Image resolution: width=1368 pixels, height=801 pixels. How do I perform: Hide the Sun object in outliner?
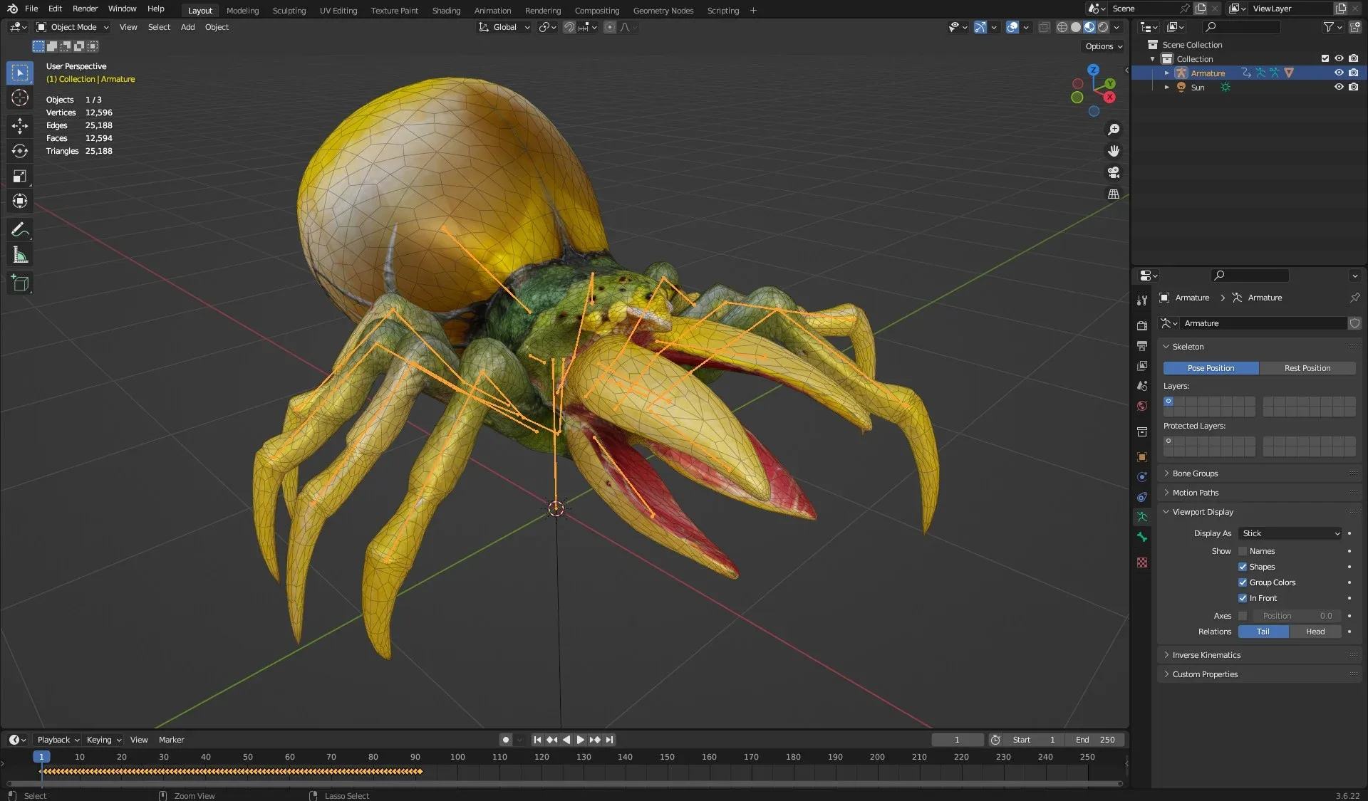[1339, 88]
